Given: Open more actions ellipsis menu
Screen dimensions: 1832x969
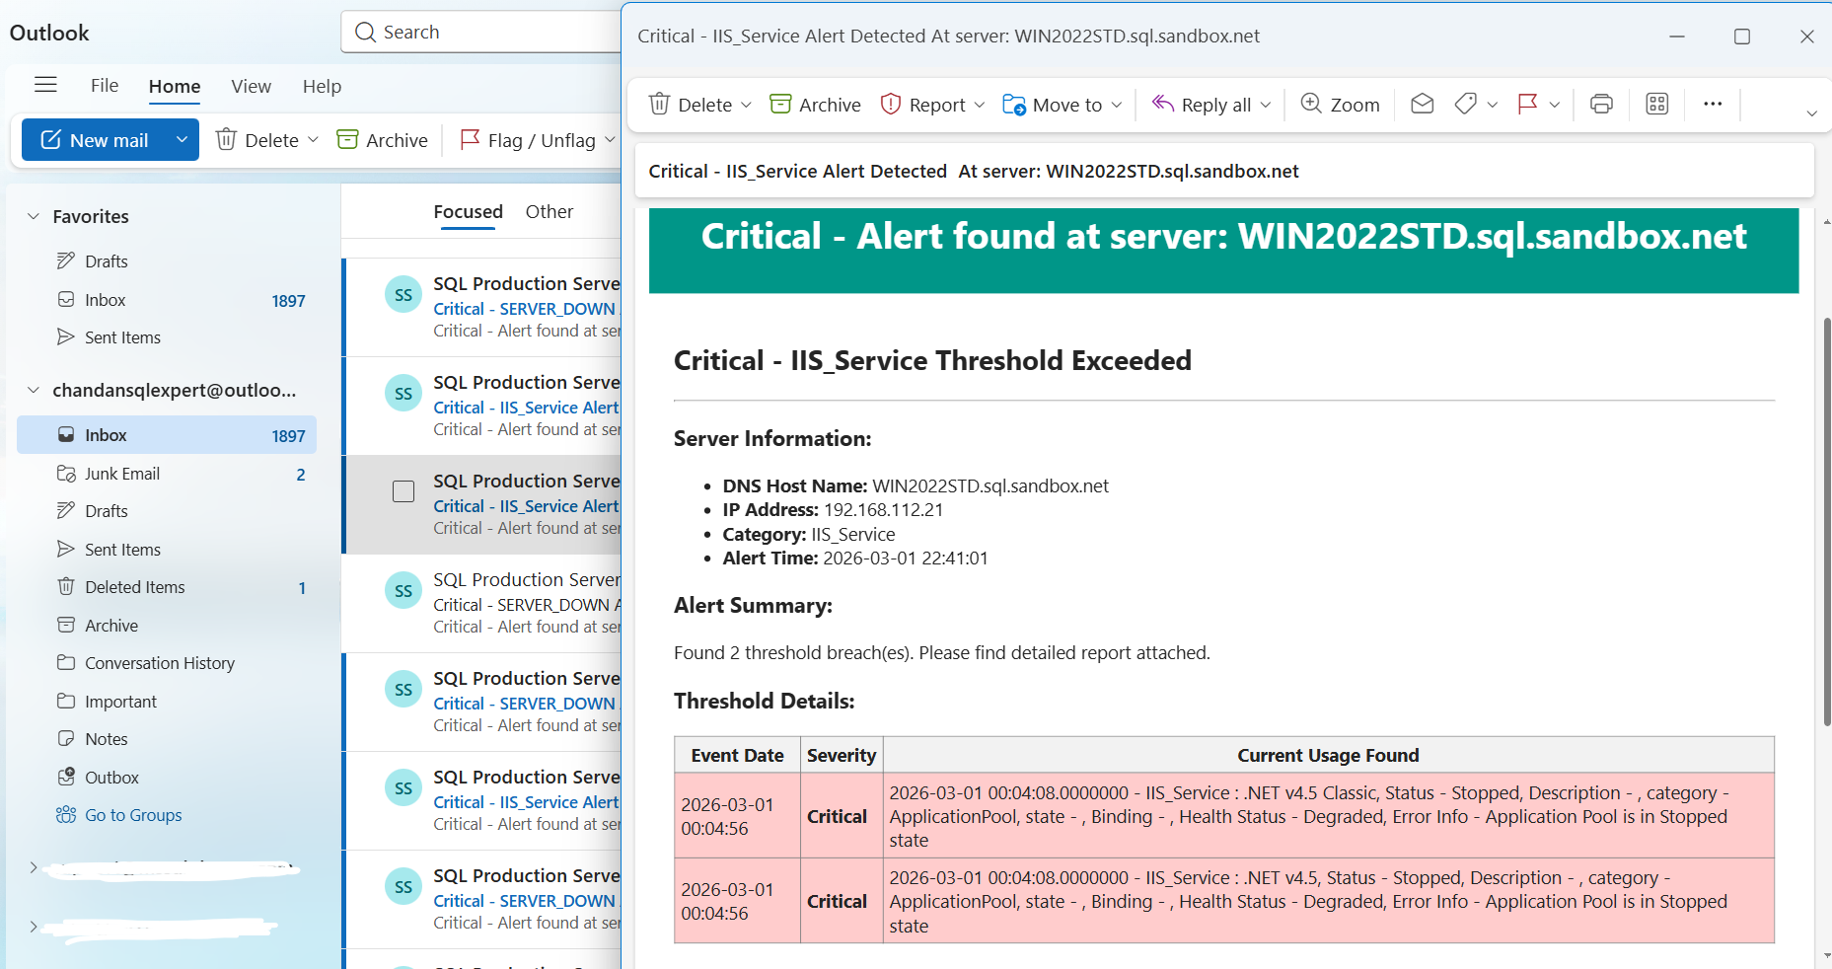Looking at the screenshot, I should [x=1712, y=104].
